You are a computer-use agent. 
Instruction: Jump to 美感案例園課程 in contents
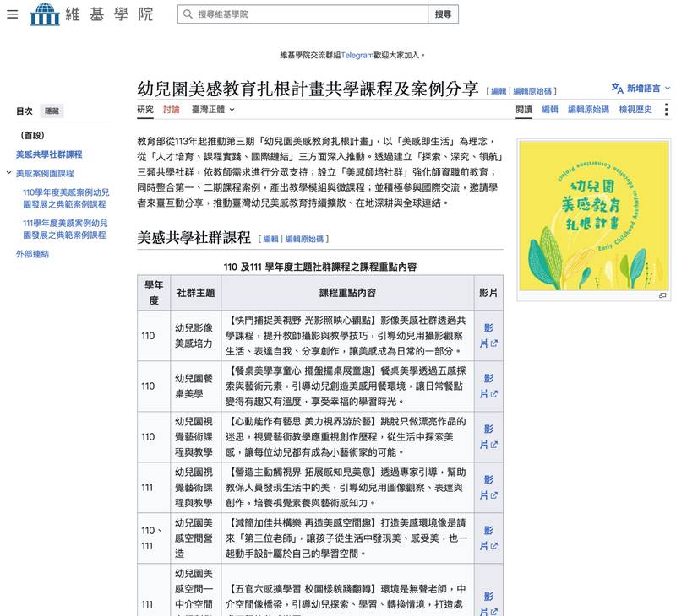[45, 173]
